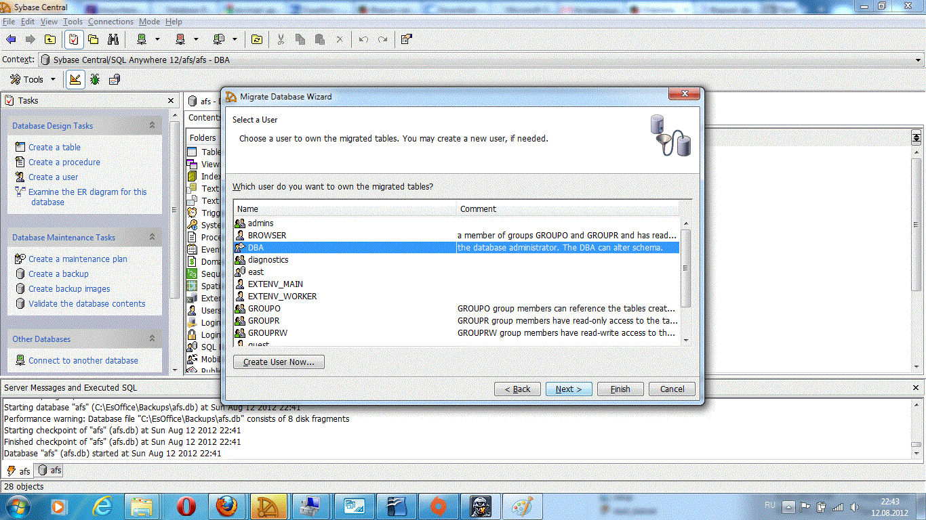Undo with the toolbar arrow icon
The image size is (926, 520).
pos(363,39)
